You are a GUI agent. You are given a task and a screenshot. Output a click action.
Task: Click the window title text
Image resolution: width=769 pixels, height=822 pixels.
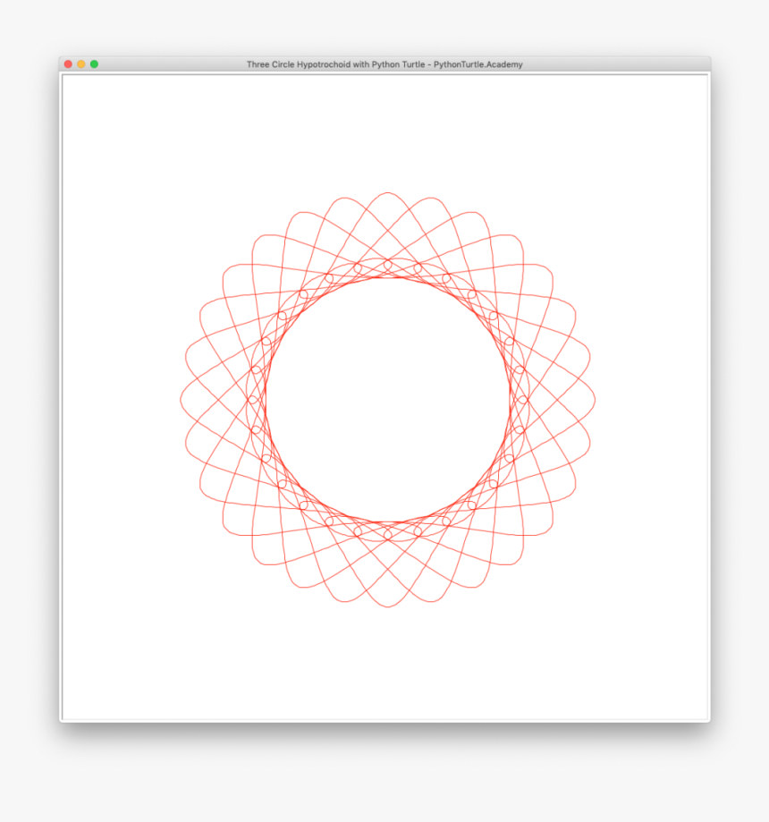(384, 64)
